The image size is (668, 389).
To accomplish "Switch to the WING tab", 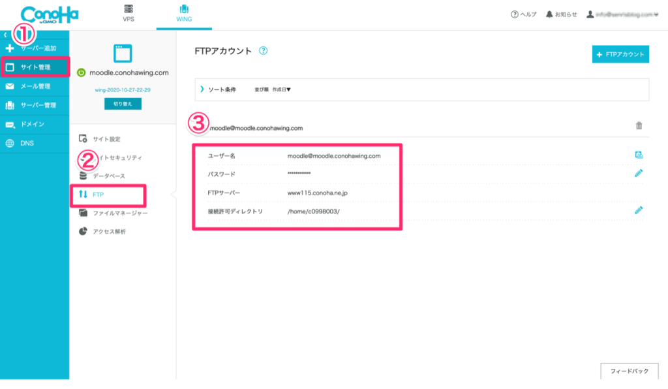I will (184, 14).
